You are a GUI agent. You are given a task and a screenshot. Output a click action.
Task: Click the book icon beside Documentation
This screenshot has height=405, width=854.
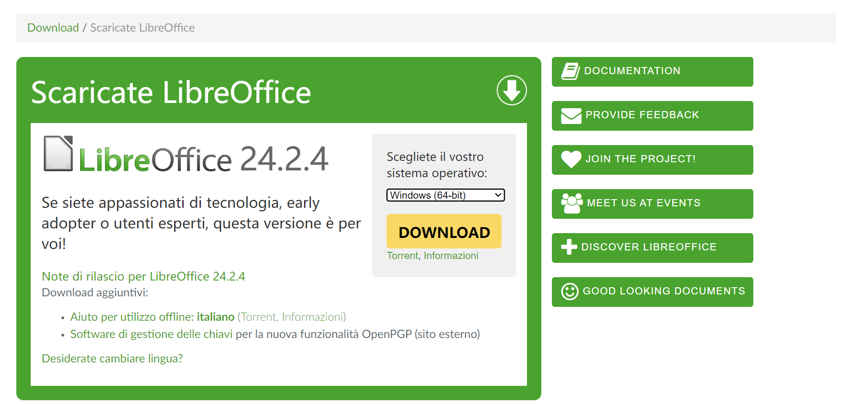click(x=570, y=71)
